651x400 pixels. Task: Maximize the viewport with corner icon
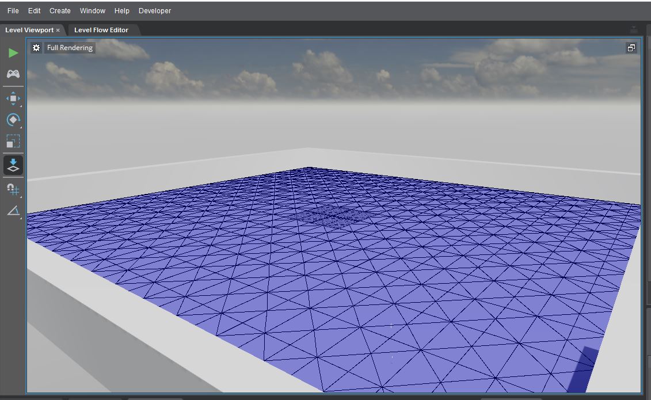[631, 48]
